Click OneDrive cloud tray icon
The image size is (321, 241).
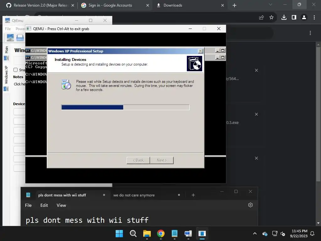[x=265, y=233]
